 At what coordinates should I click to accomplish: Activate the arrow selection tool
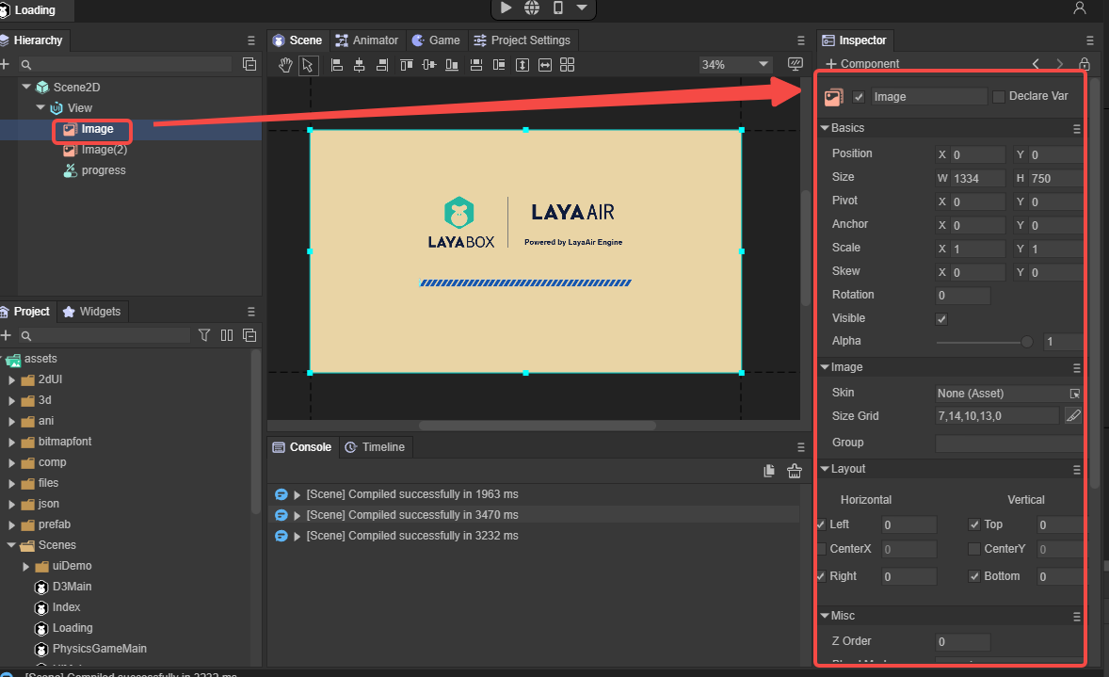308,65
